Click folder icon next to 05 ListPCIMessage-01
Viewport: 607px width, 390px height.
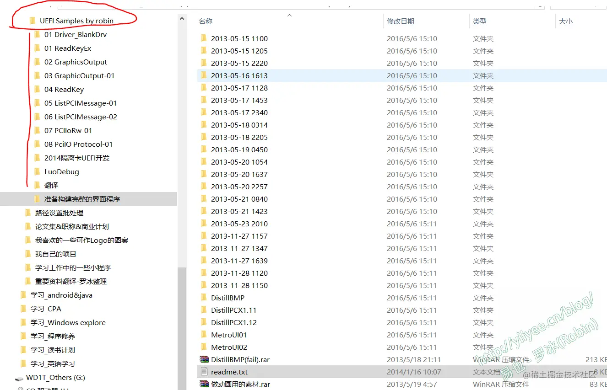37,103
